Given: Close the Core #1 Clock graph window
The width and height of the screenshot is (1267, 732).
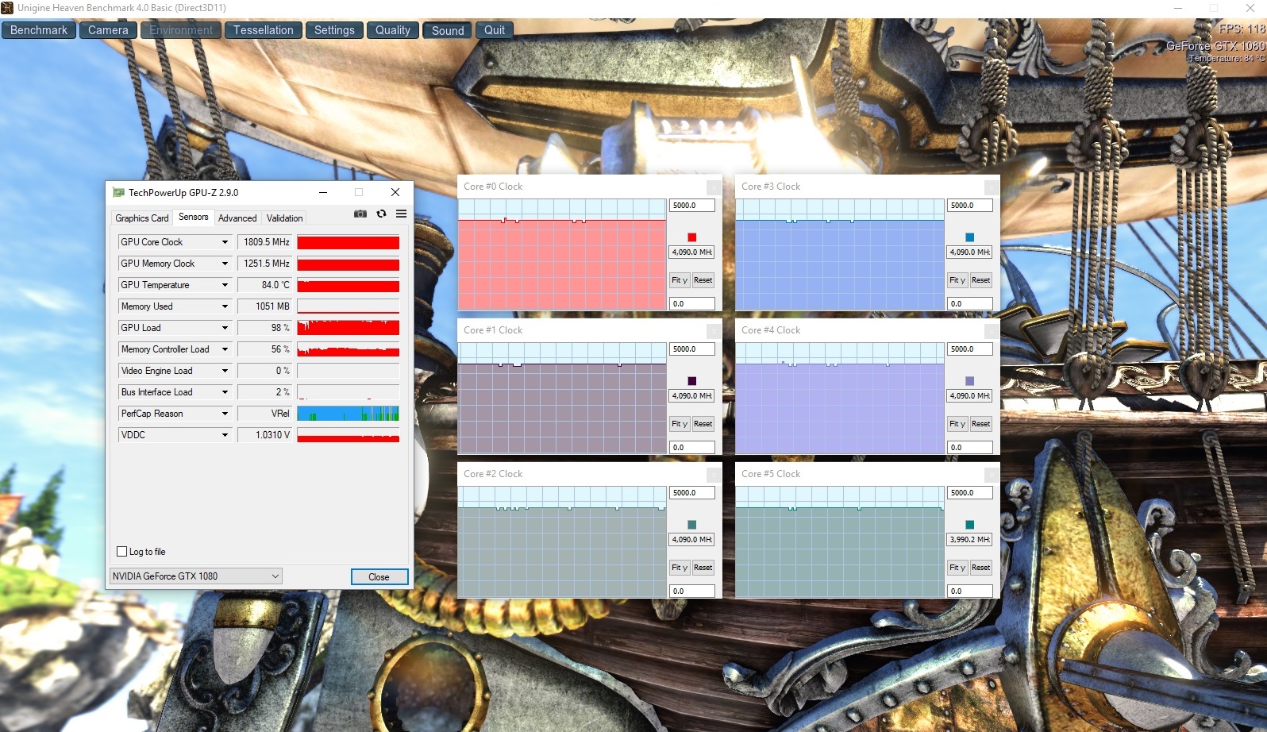Looking at the screenshot, I should [x=714, y=331].
